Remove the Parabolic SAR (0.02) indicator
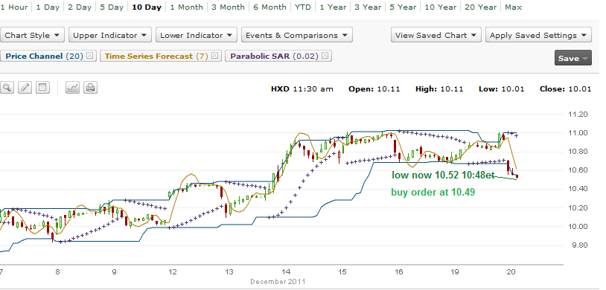The width and height of the screenshot is (606, 290). pyautogui.click(x=325, y=56)
